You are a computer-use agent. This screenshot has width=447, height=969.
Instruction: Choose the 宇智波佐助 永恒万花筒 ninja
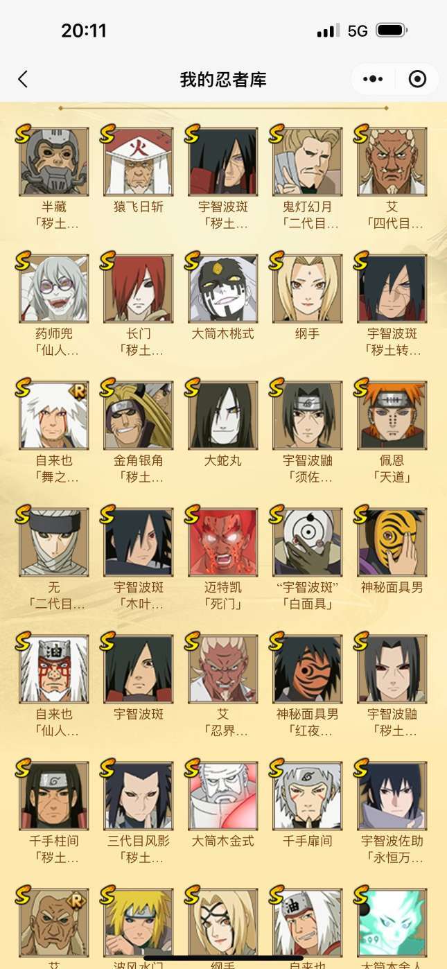click(x=392, y=796)
